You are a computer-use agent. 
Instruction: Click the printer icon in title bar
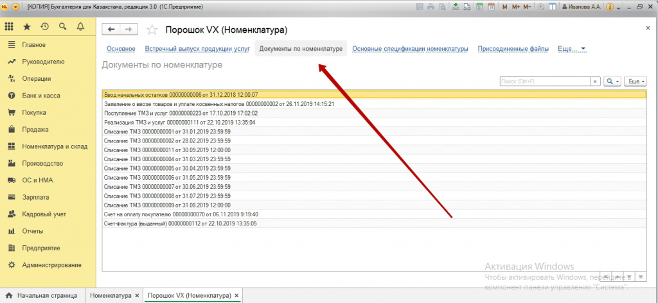click(431, 7)
